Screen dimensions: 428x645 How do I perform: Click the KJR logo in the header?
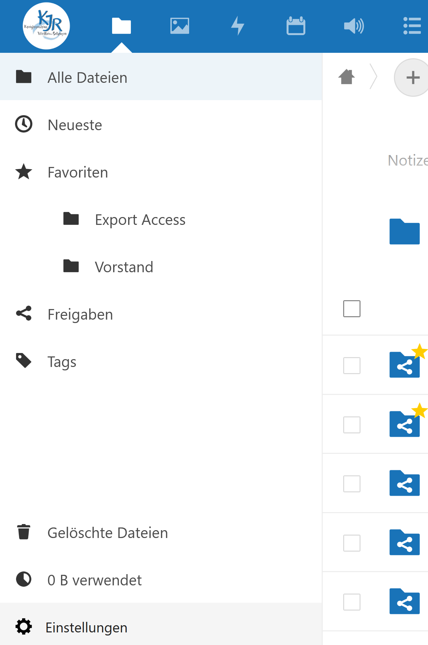(46, 26)
